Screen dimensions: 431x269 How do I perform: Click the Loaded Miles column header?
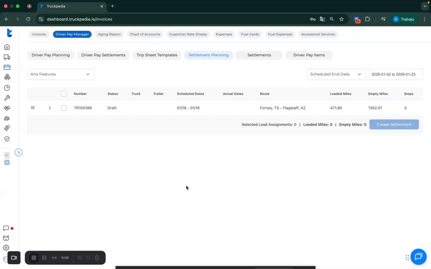point(341,94)
